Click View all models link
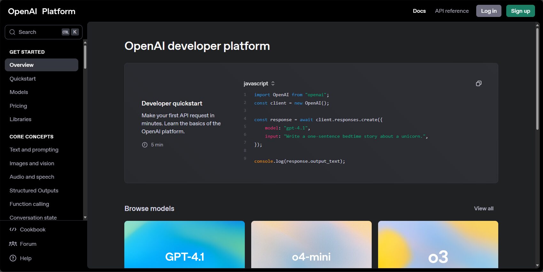 pyautogui.click(x=484, y=208)
